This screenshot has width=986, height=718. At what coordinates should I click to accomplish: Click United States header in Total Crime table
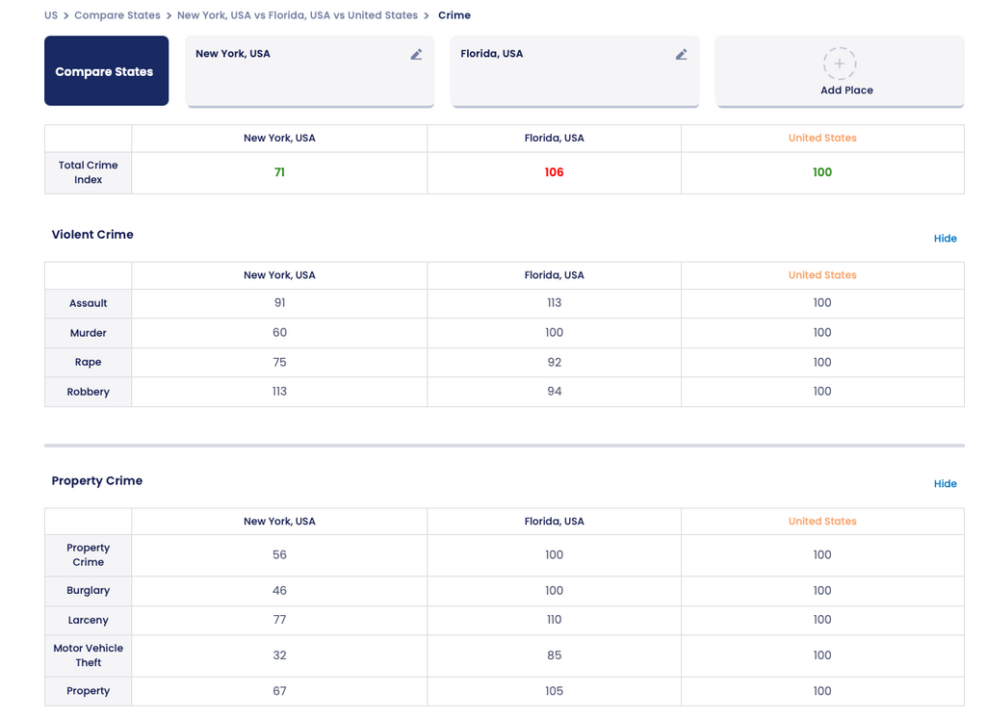[821, 139]
